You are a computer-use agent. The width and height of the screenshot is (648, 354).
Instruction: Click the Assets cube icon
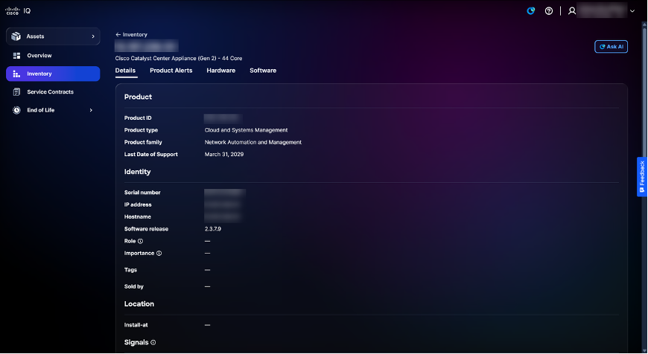16,36
